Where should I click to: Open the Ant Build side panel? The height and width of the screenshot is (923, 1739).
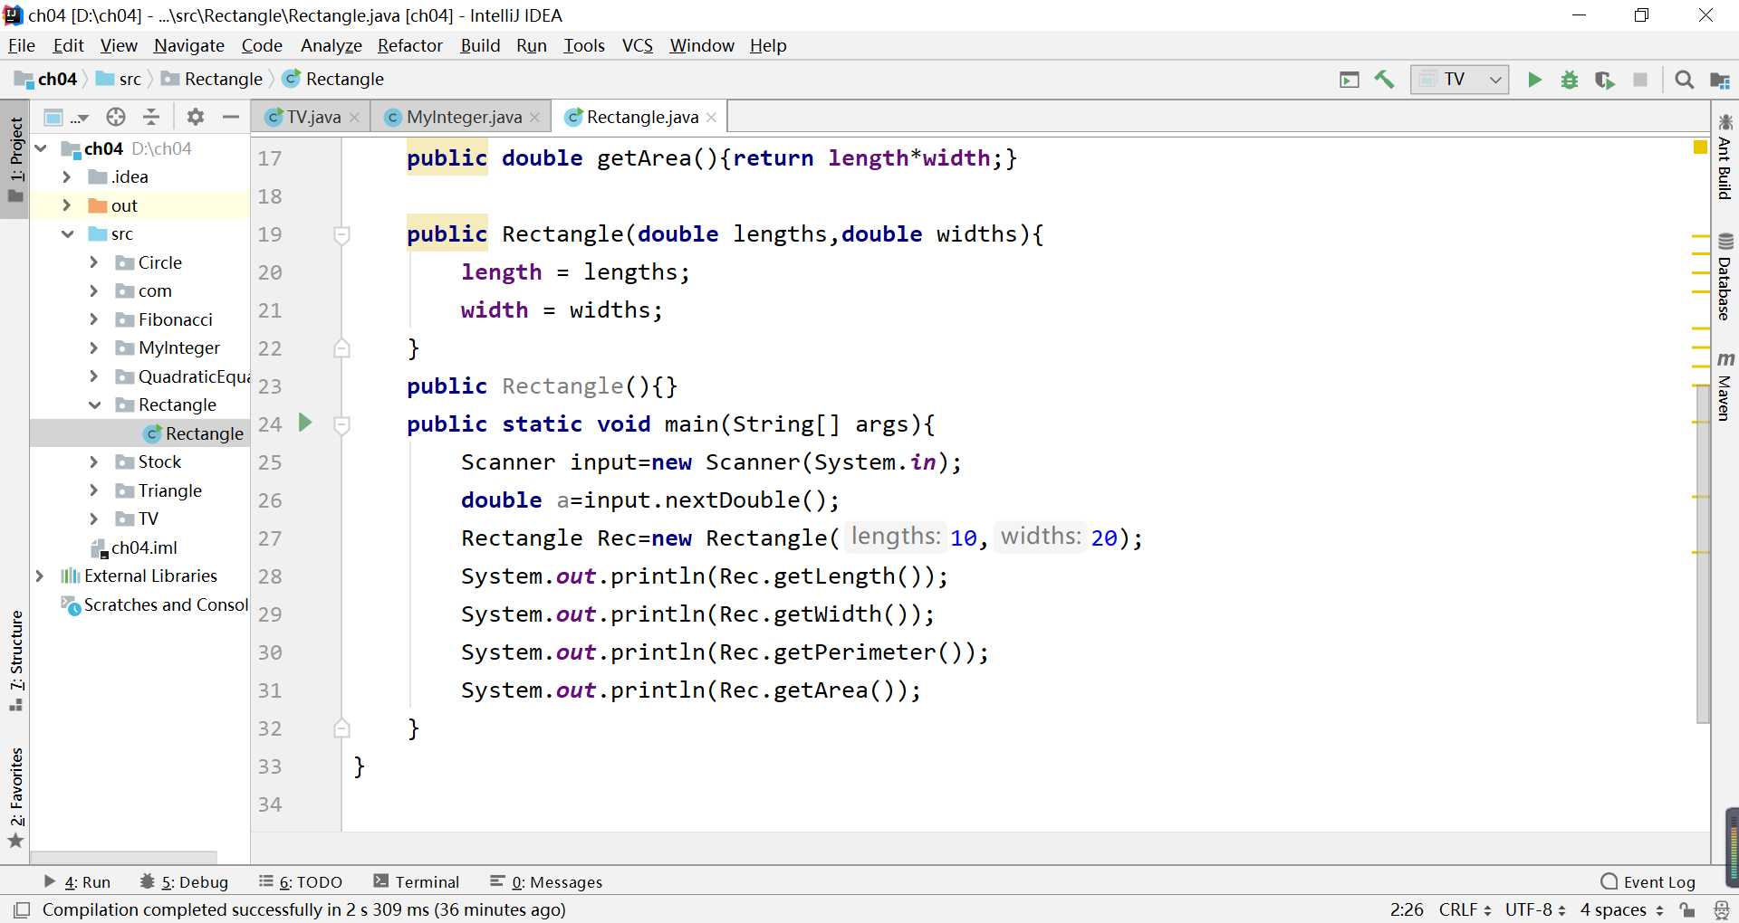[x=1725, y=156]
